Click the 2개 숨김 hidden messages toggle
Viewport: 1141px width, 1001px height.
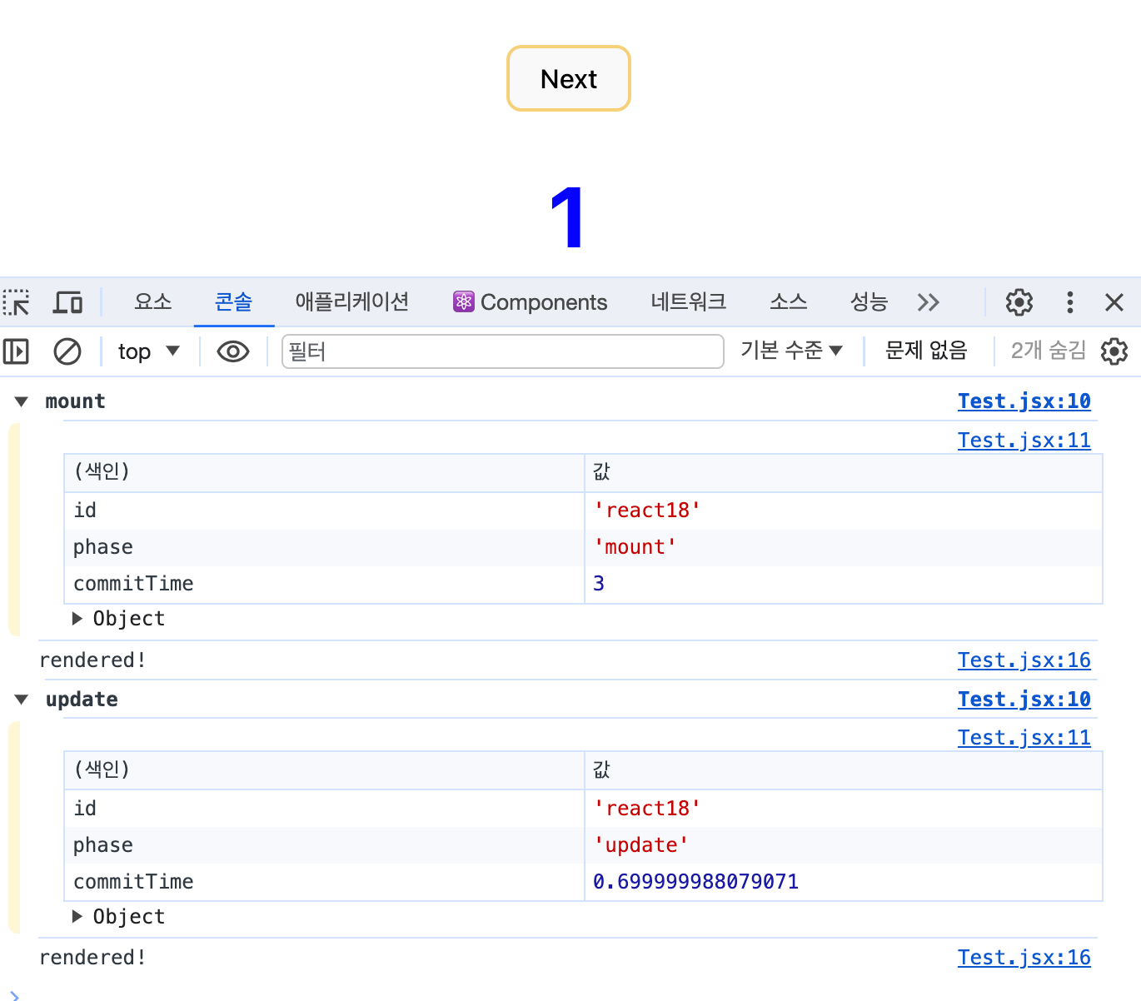pyautogui.click(x=1048, y=351)
